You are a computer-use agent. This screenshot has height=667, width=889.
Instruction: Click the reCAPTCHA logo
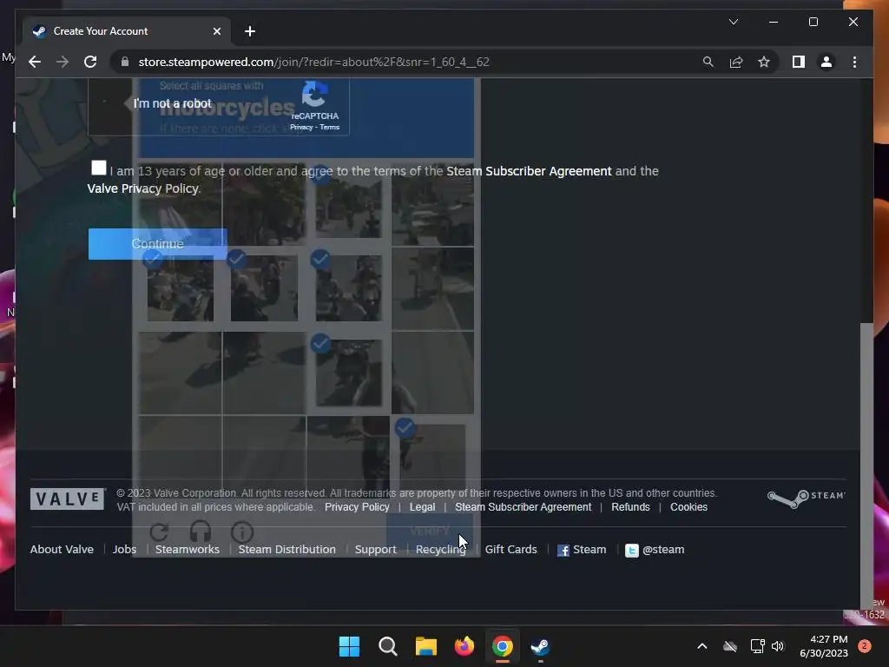coord(314,94)
